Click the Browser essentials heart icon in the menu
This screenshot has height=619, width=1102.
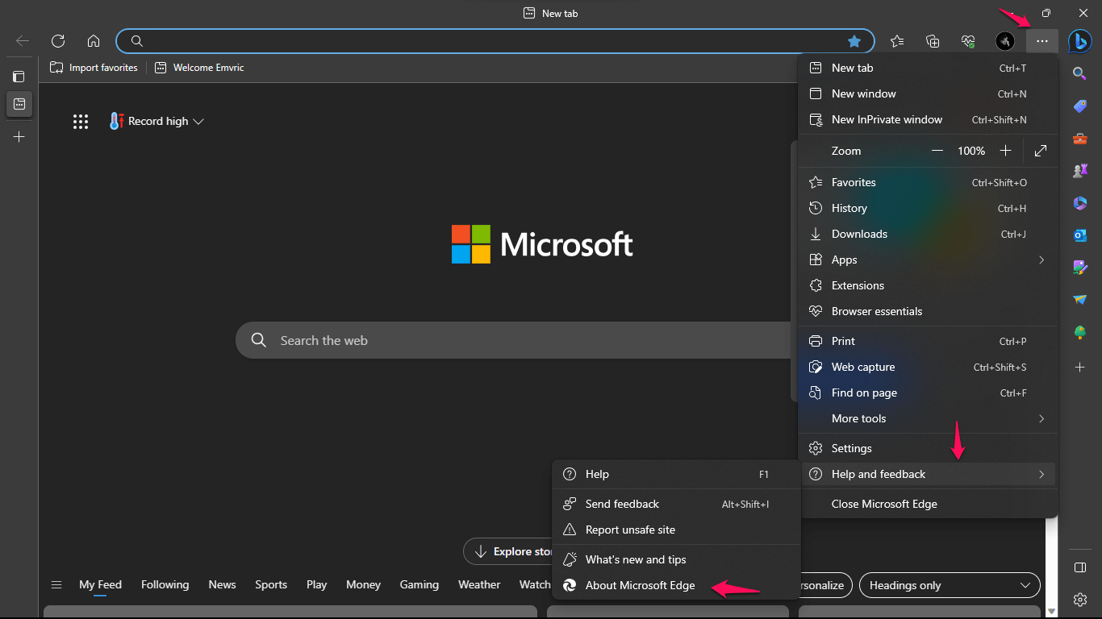pos(816,311)
